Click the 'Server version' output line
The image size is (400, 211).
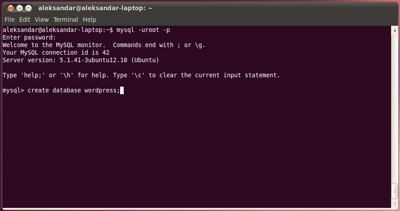81,60
